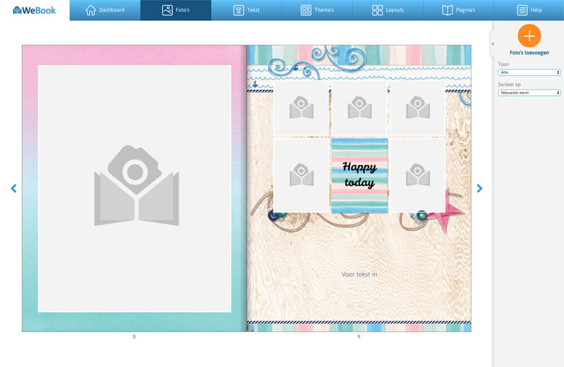The width and height of the screenshot is (564, 367).
Task: Click the Voer tekst in text field
Action: tap(359, 274)
